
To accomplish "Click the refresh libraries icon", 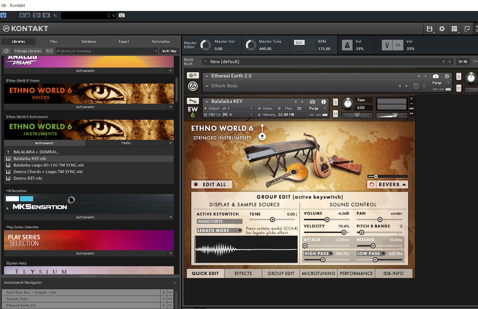I will click(x=6, y=51).
